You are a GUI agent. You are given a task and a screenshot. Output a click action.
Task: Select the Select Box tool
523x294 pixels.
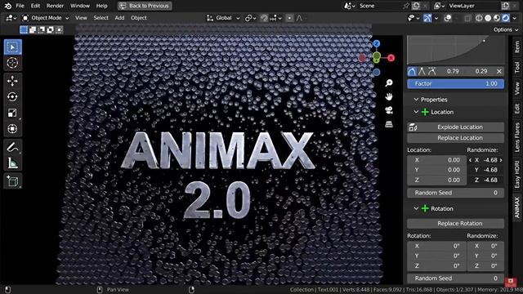(x=13, y=47)
